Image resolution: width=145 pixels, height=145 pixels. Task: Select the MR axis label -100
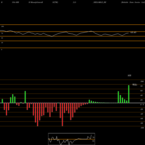click(x=142, y=128)
